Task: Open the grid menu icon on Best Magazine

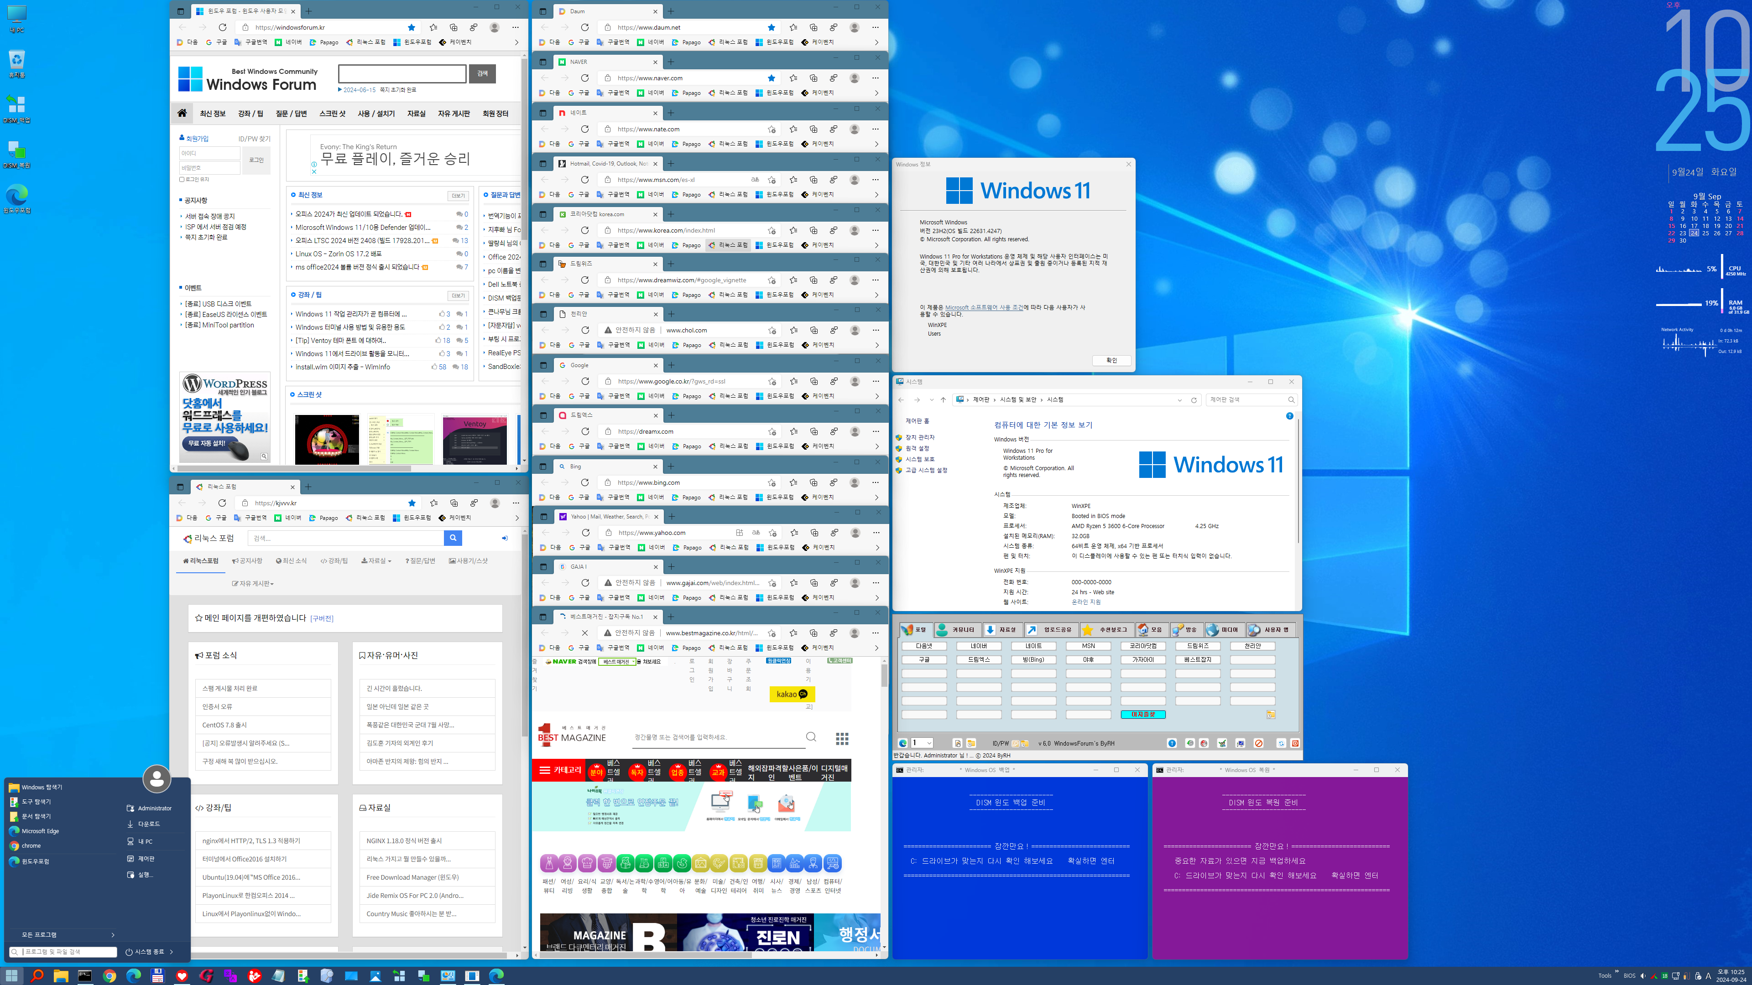Action: (x=842, y=738)
